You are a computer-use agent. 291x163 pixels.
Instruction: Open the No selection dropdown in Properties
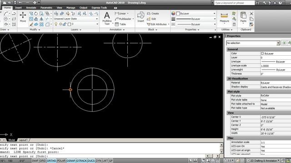(x=253, y=43)
